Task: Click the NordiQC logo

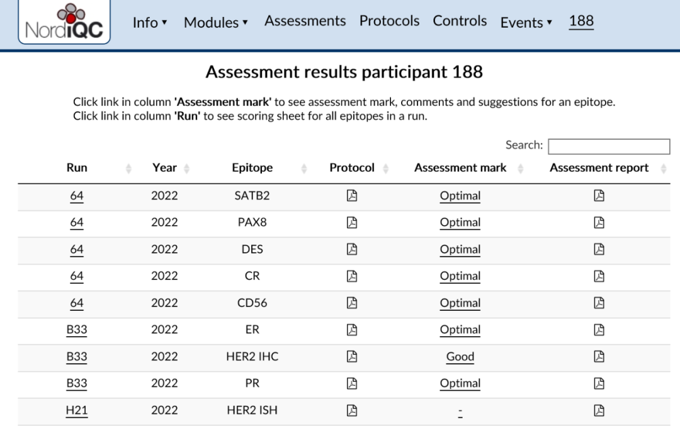Action: pyautogui.click(x=64, y=23)
